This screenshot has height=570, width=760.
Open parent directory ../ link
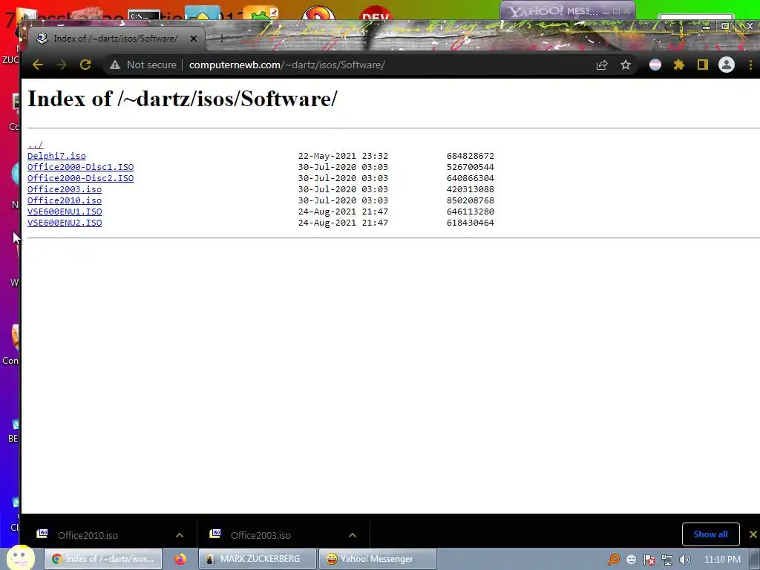36,145
